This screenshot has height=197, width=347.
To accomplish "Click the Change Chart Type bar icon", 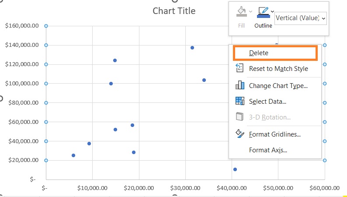I will tap(240, 85).
